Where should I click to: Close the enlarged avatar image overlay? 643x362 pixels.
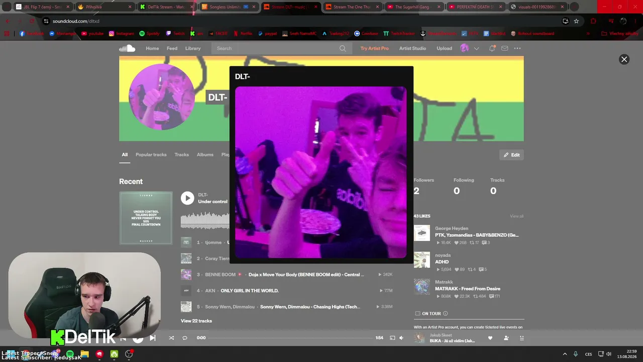click(x=624, y=59)
